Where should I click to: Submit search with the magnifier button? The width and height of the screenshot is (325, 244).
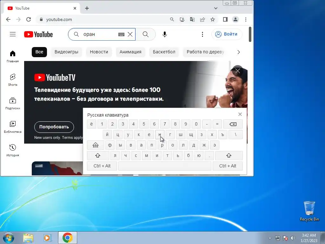[145, 34]
